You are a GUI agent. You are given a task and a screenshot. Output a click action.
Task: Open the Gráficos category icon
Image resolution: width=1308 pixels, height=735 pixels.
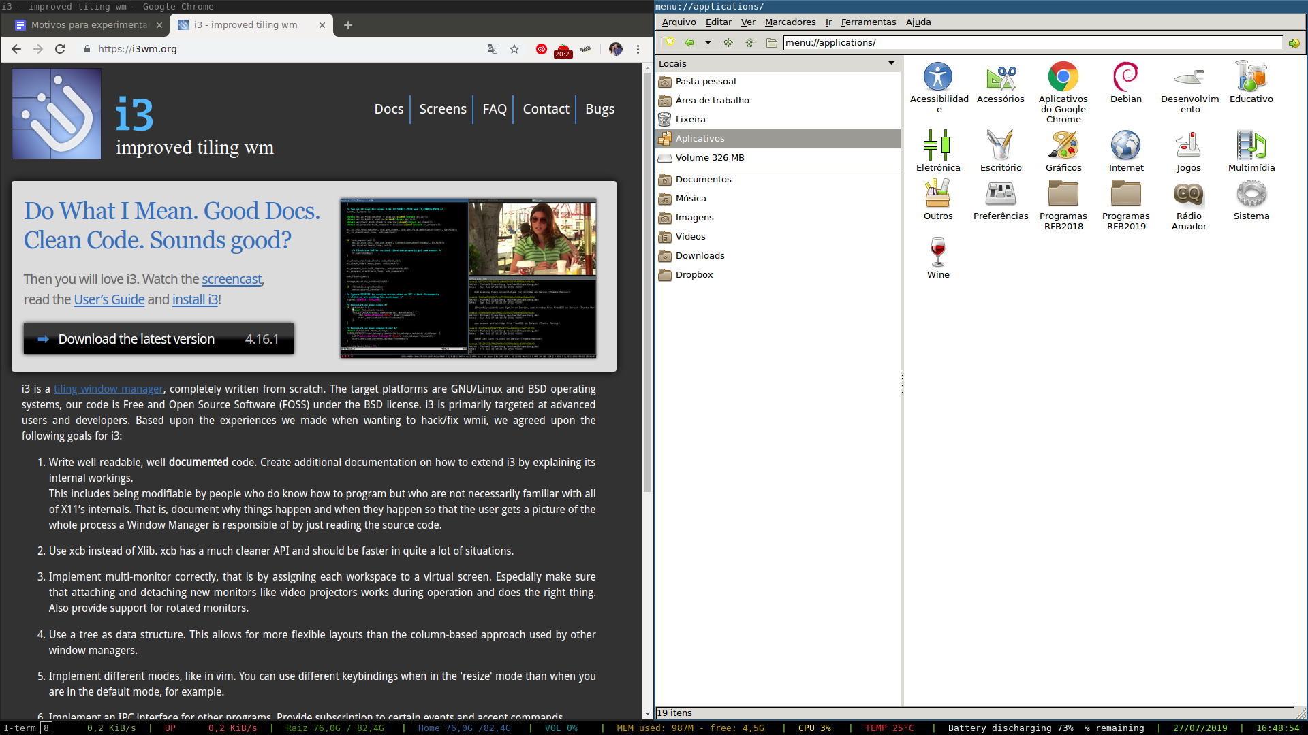pos(1063,145)
